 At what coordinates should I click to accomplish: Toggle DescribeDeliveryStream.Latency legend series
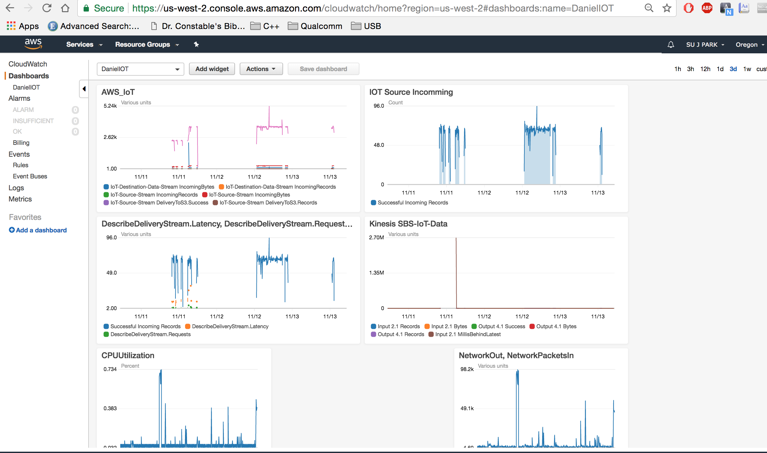pyautogui.click(x=230, y=326)
